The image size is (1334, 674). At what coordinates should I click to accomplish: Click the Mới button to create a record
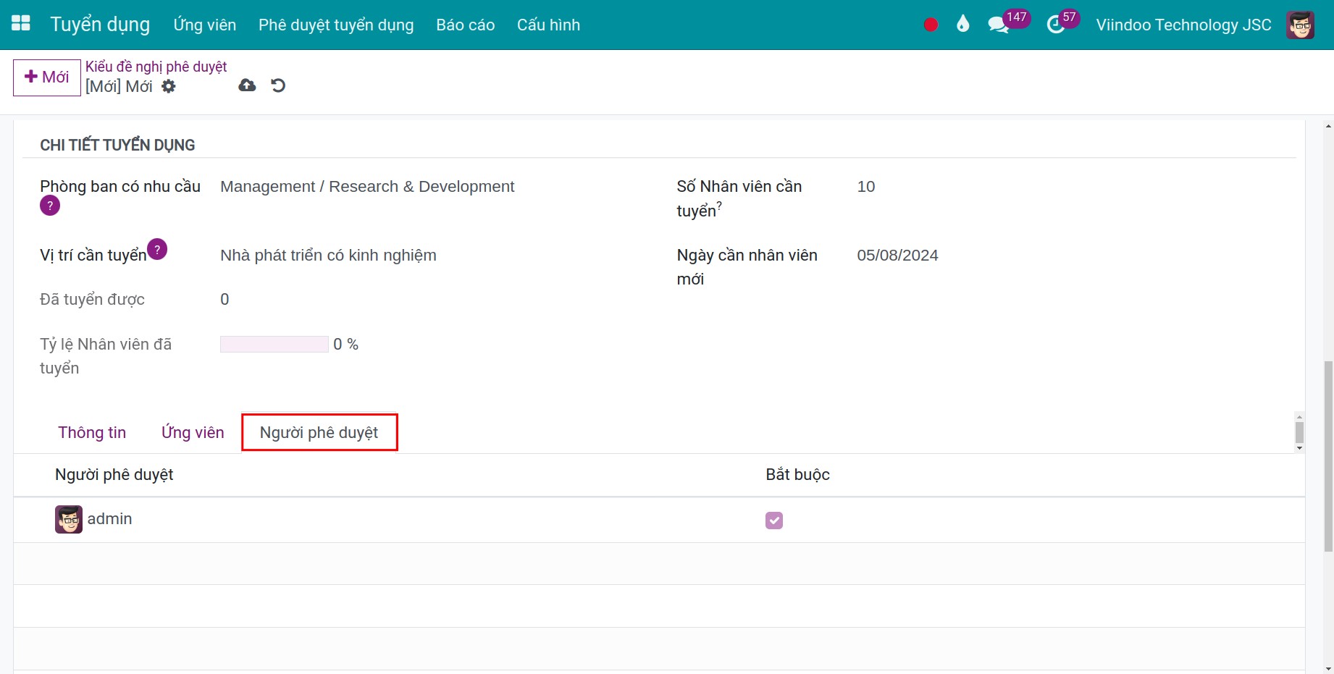(47, 77)
